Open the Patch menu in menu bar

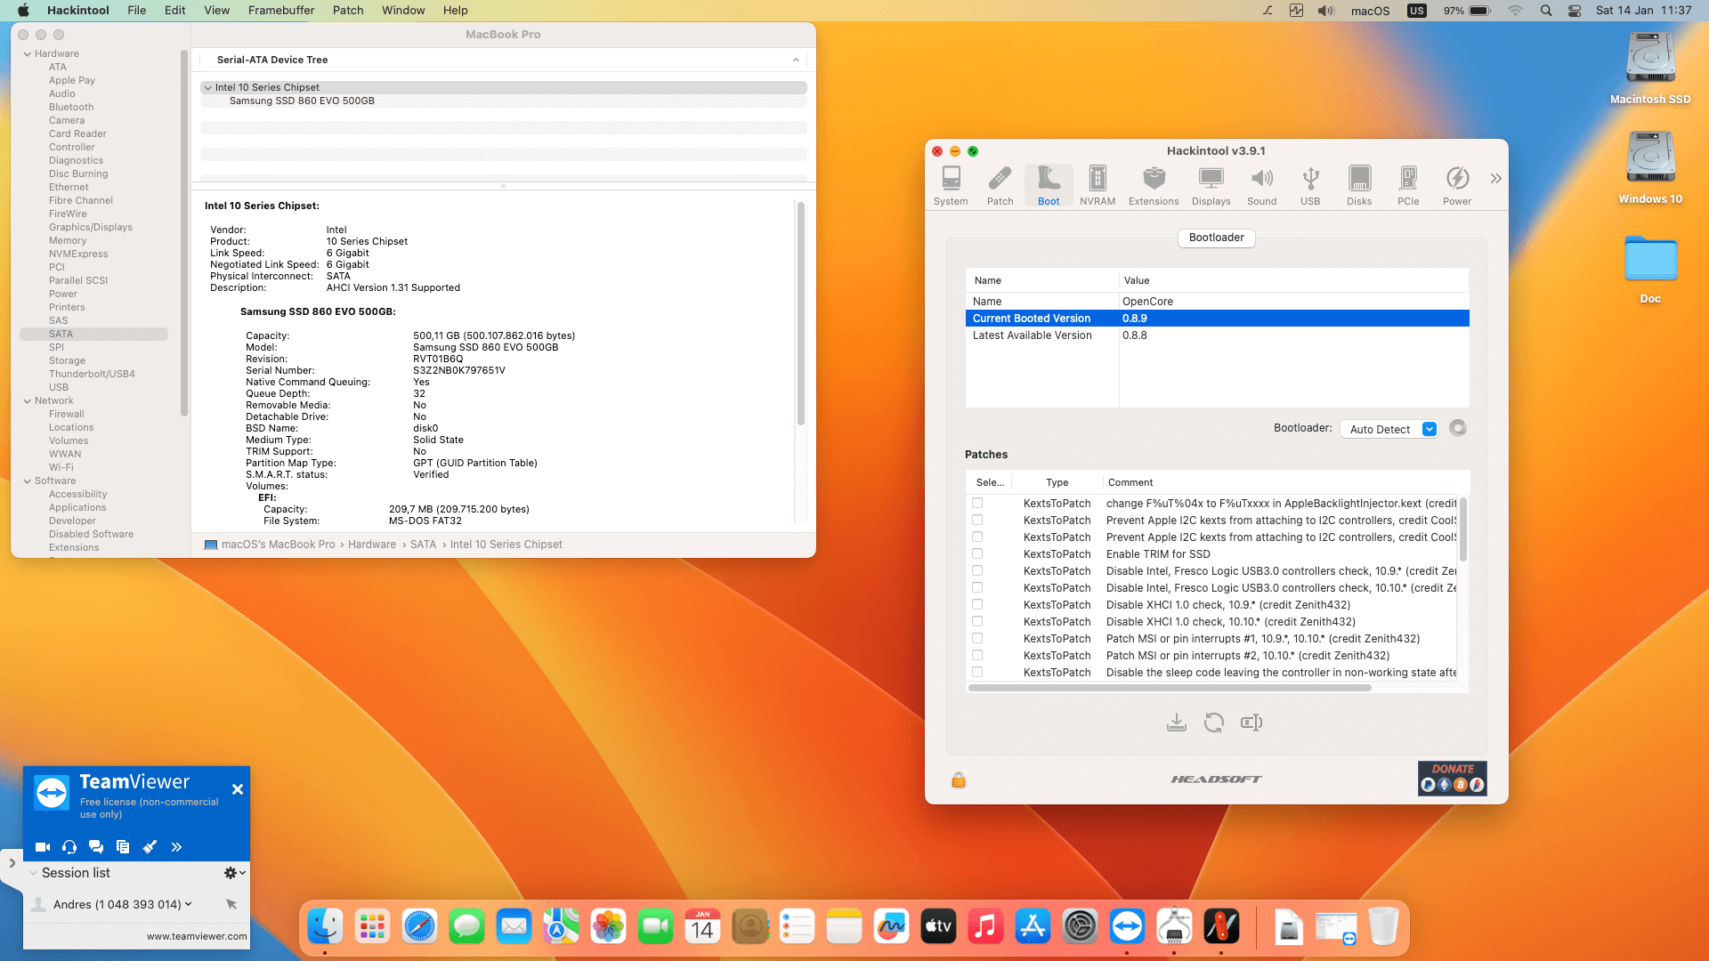(x=347, y=11)
